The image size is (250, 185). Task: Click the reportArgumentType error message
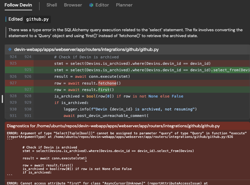click(x=127, y=135)
